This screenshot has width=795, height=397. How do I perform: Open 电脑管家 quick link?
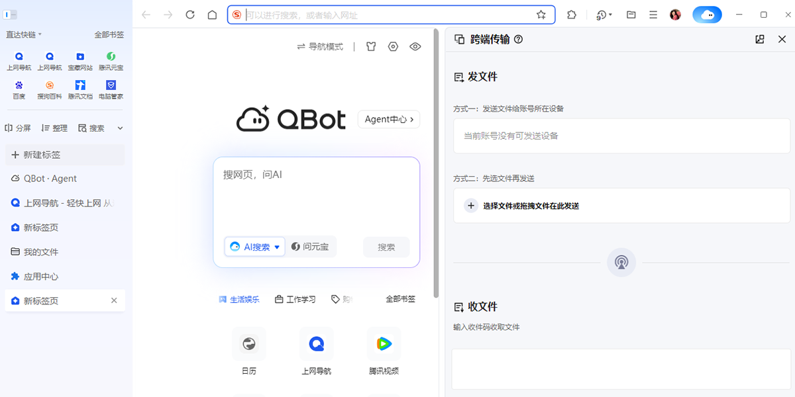click(x=111, y=89)
